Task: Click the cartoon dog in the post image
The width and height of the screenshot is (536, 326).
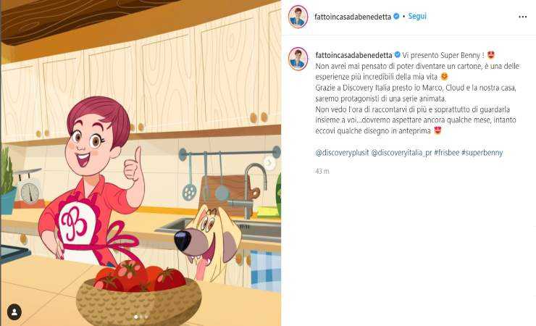Action: click(x=209, y=241)
